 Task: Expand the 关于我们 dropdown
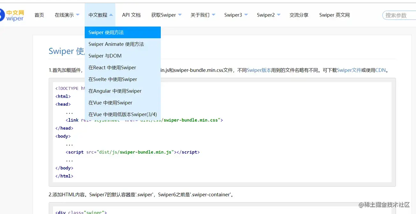[203, 15]
